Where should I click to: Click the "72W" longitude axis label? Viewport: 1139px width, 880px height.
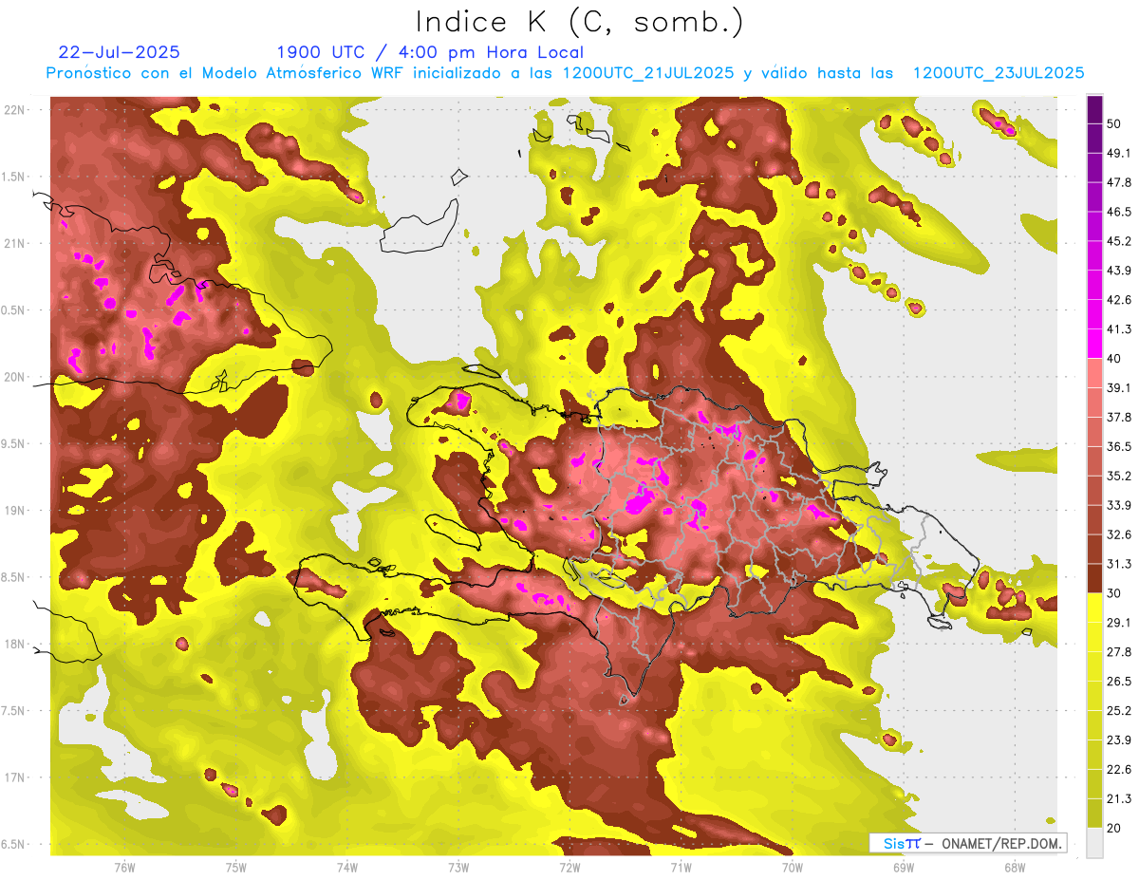point(569,867)
